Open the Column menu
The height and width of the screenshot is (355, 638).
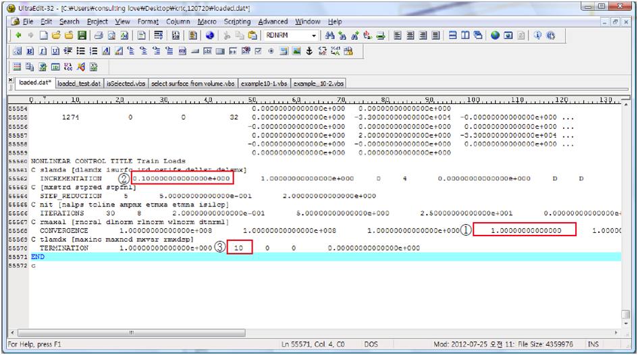pos(178,22)
